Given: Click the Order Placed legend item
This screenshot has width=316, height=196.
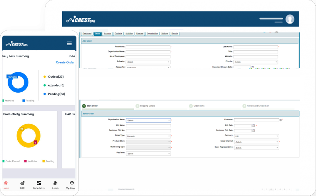Looking at the screenshot, I should point(11,161).
